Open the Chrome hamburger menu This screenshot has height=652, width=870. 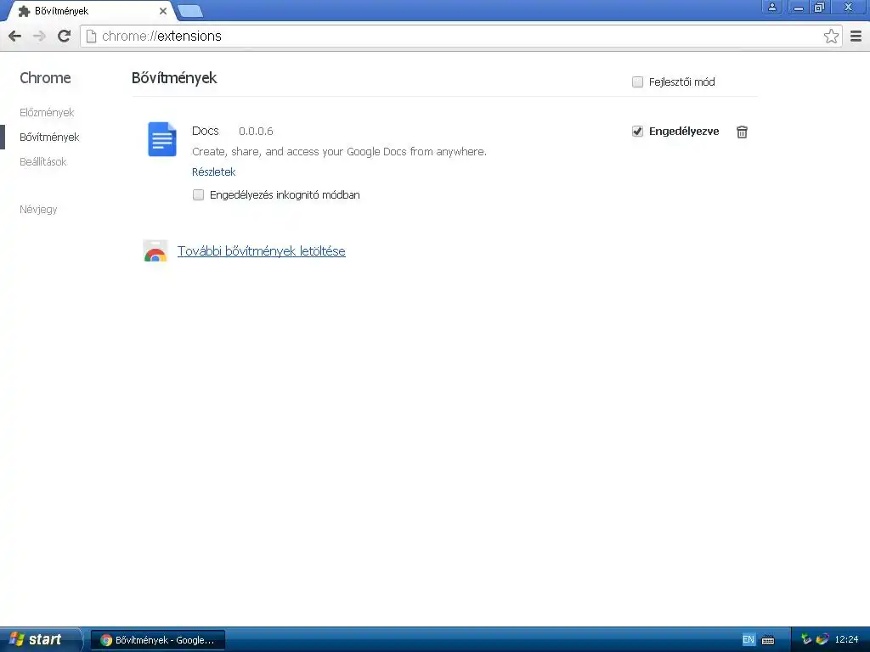point(856,36)
